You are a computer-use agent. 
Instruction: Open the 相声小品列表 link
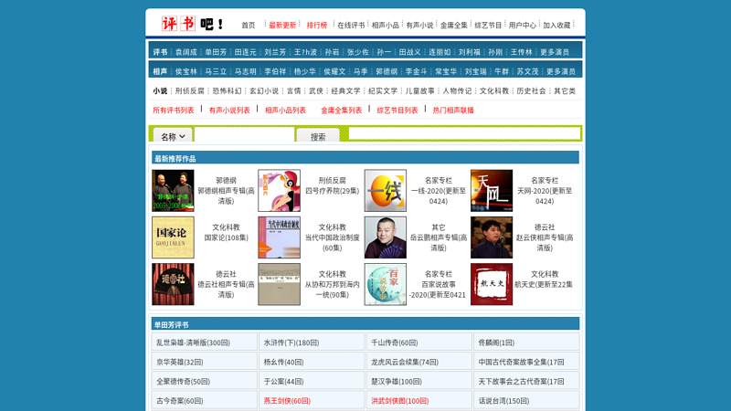285,111
